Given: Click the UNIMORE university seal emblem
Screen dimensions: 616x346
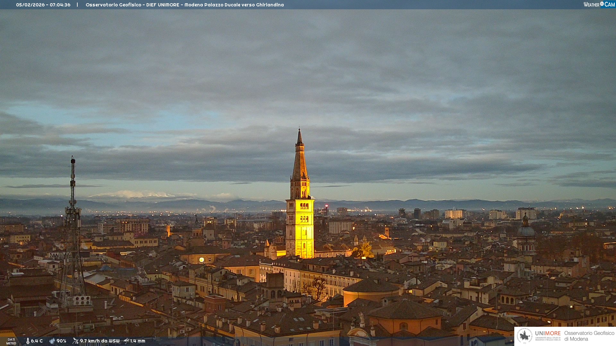Looking at the screenshot, I should pyautogui.click(x=525, y=336).
